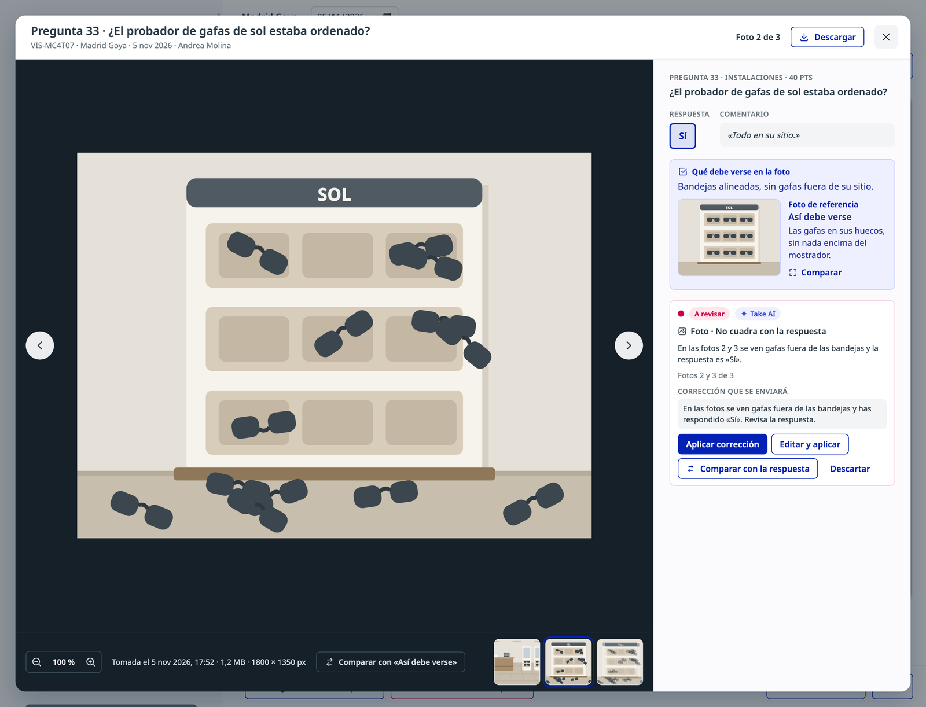Screen dimensions: 926x707
Task: Click the Take AI badge
Action: [x=758, y=314]
